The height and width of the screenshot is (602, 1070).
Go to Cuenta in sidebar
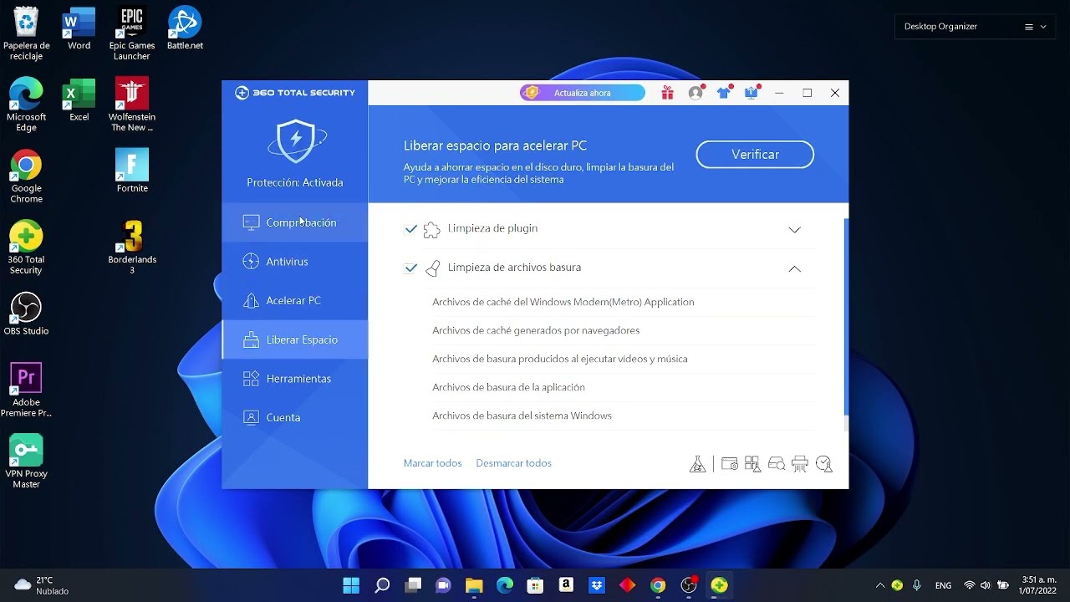pos(295,417)
